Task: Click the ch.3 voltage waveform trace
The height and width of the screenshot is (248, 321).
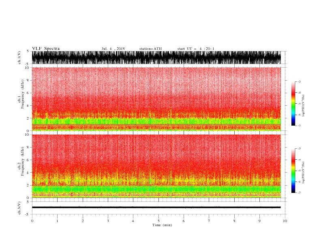Action: coord(156,207)
